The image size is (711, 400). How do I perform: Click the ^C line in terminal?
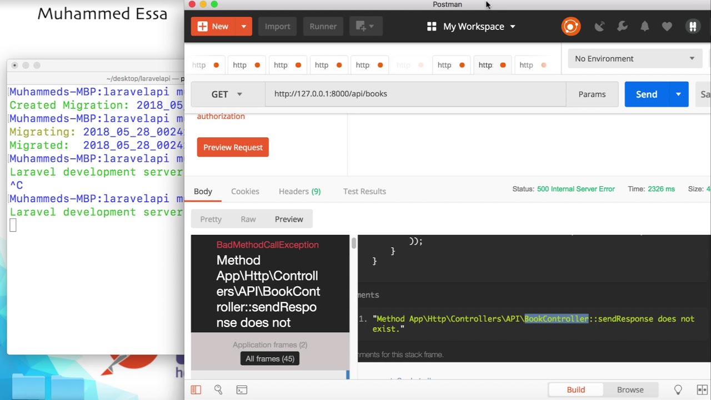point(16,186)
